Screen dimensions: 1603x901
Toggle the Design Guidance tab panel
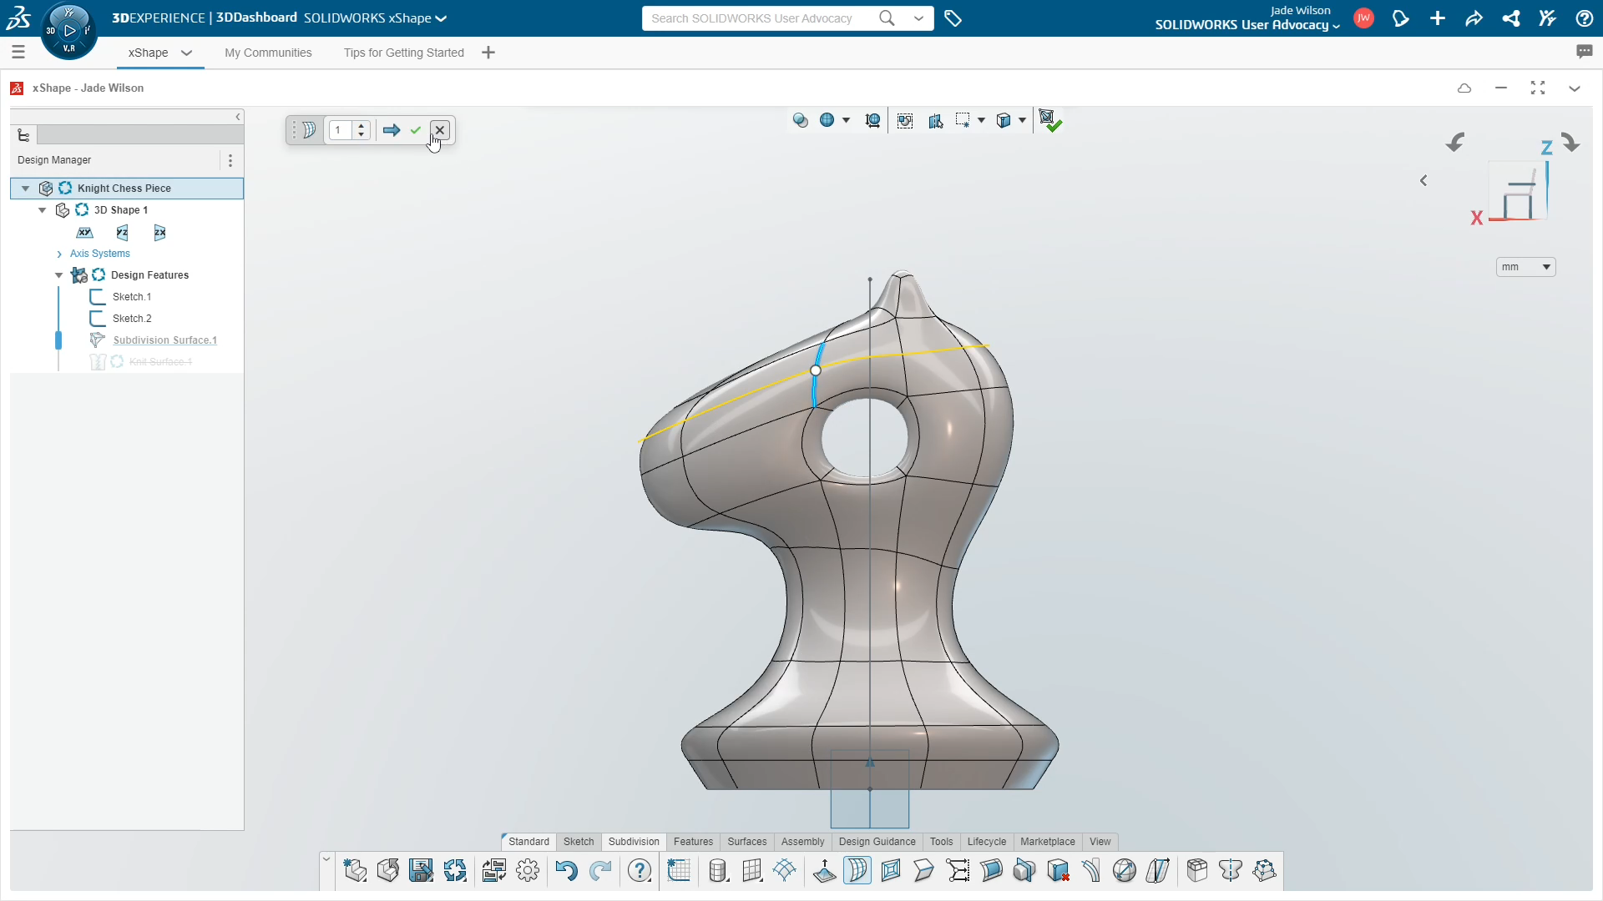(x=877, y=840)
